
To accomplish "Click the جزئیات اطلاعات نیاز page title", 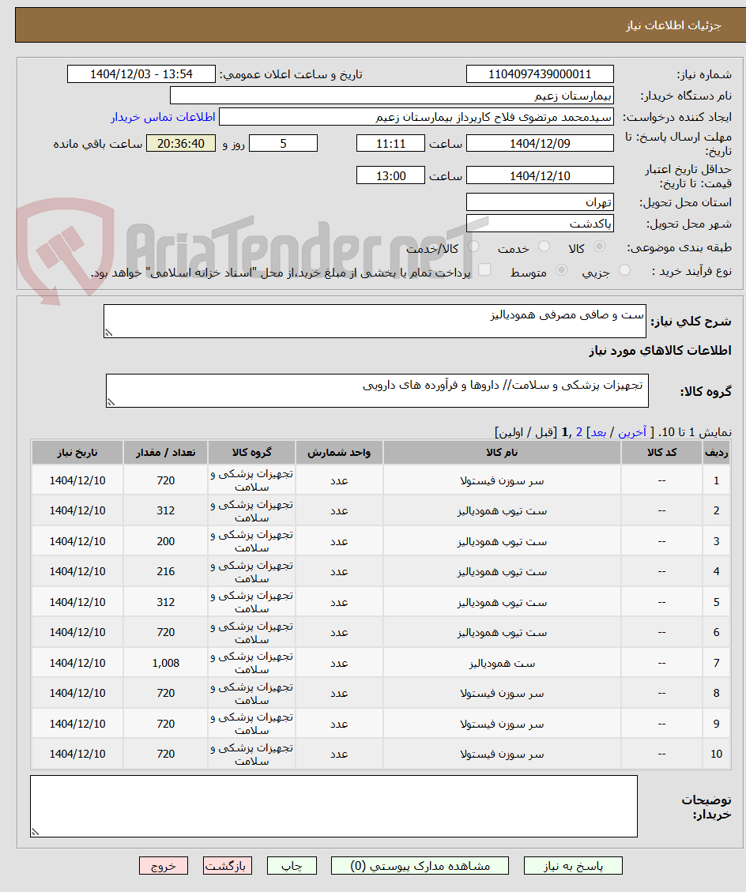I will click(x=674, y=25).
